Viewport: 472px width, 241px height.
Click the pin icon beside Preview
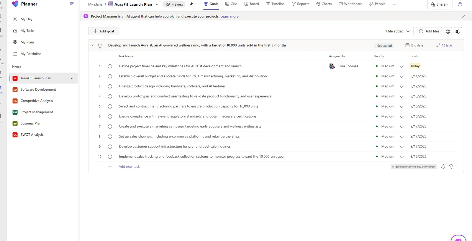[x=191, y=4]
